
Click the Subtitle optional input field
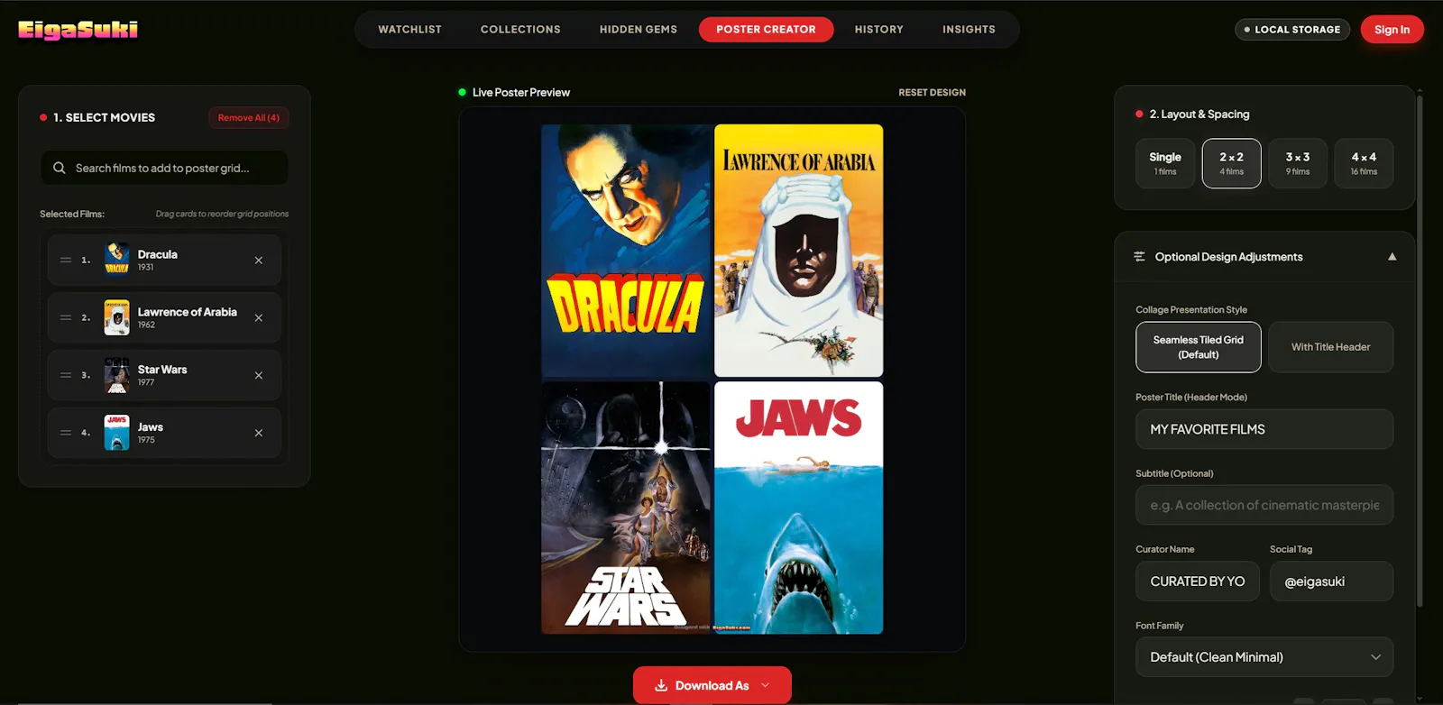1264,506
